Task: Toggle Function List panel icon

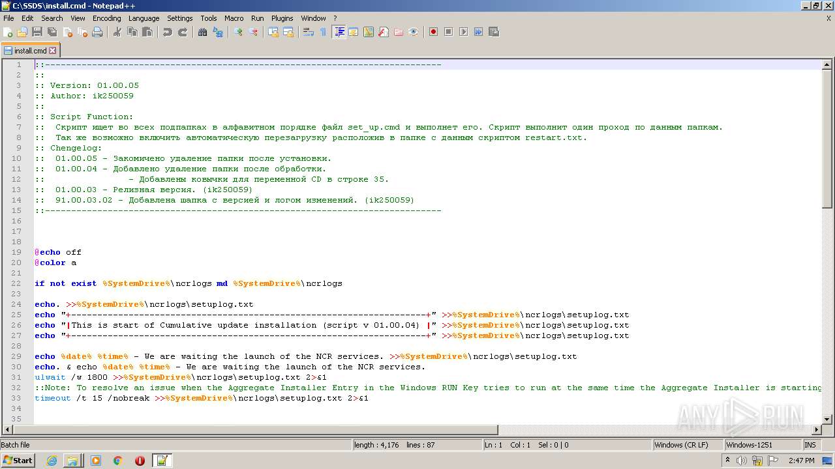Action: 384,32
